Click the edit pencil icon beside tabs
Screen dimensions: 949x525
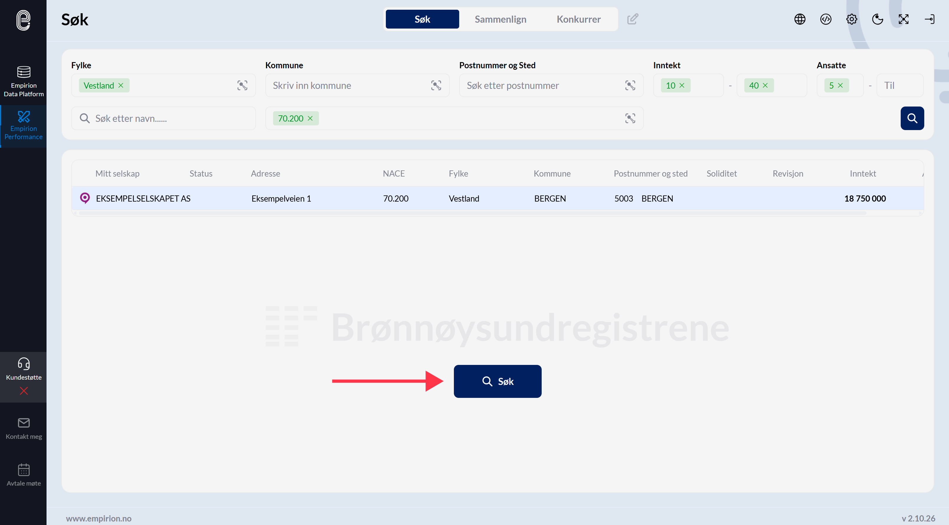(633, 19)
